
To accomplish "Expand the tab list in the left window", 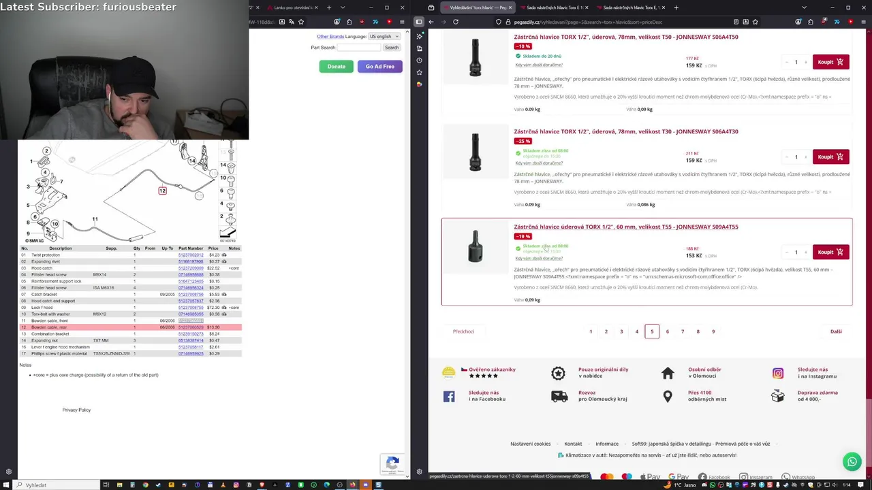I will 343,7.
